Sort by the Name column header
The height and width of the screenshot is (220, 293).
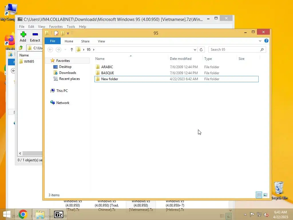(x=100, y=58)
